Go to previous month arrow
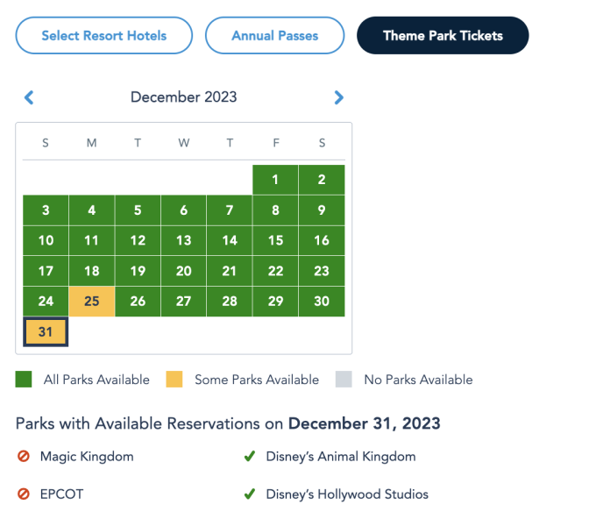The width and height of the screenshot is (603, 526). pyautogui.click(x=29, y=97)
